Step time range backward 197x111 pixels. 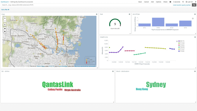(x=183, y=2)
